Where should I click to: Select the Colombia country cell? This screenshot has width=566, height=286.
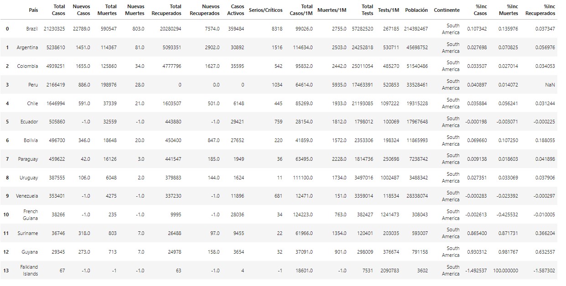(x=28, y=66)
